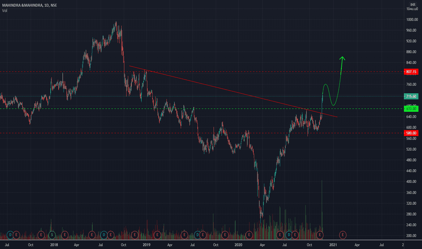This screenshot has width=422, height=249.
Task: Select the E marker just before Jul 2020
Action: tap(280, 235)
